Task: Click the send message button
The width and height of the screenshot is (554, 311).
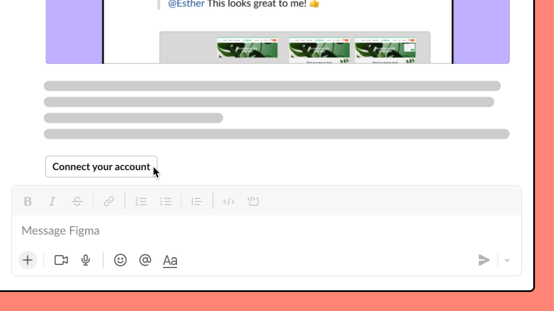Action: click(x=483, y=260)
